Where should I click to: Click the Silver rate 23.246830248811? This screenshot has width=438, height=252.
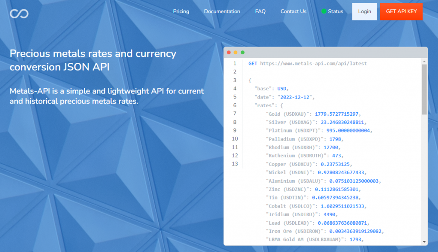(342, 122)
